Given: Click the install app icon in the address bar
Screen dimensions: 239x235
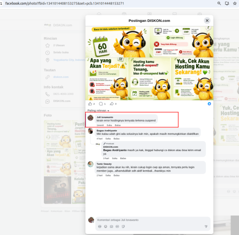Looking at the screenshot, I should pyautogui.click(x=227, y=3).
